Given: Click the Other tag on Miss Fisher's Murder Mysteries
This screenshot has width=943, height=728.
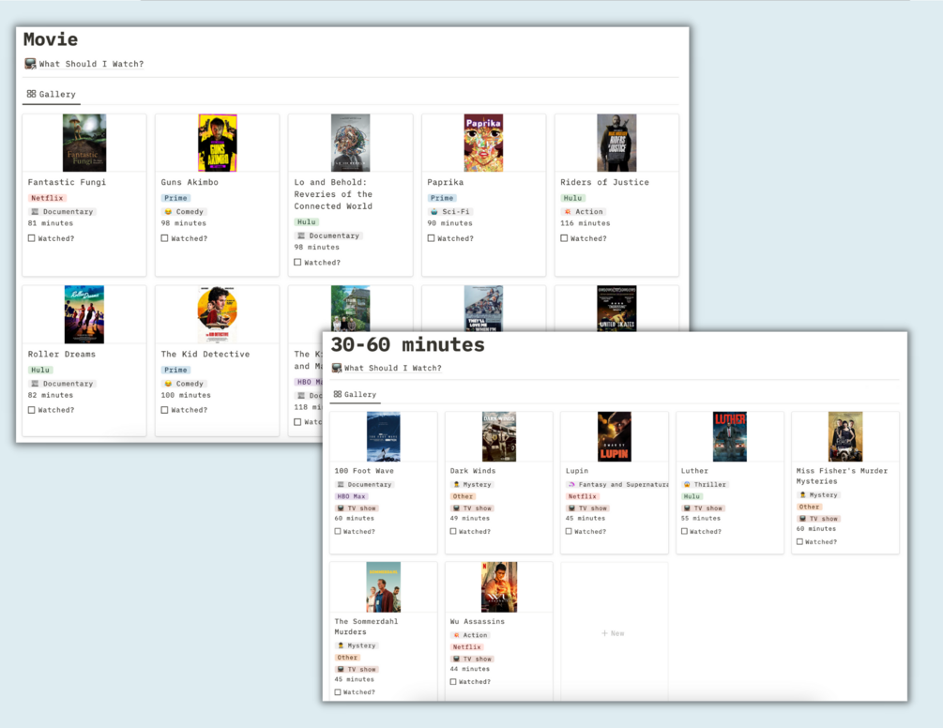Looking at the screenshot, I should [x=809, y=507].
